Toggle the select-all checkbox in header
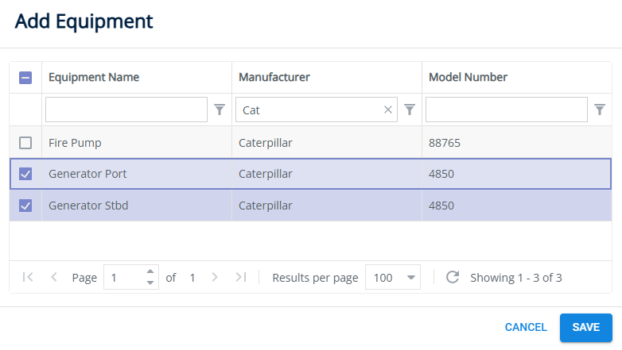622x350 pixels. pyautogui.click(x=25, y=78)
